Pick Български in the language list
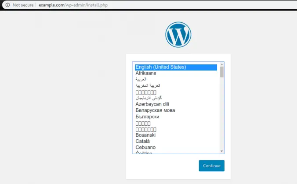The width and height of the screenshot is (297, 184). (147, 117)
